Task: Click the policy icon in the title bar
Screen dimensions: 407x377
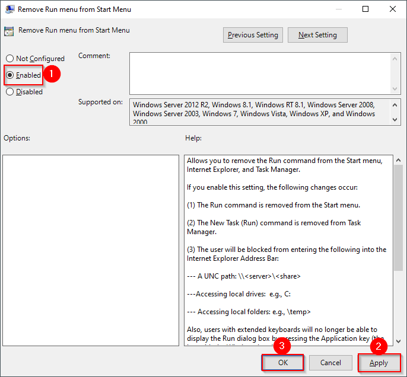Action: (9, 9)
